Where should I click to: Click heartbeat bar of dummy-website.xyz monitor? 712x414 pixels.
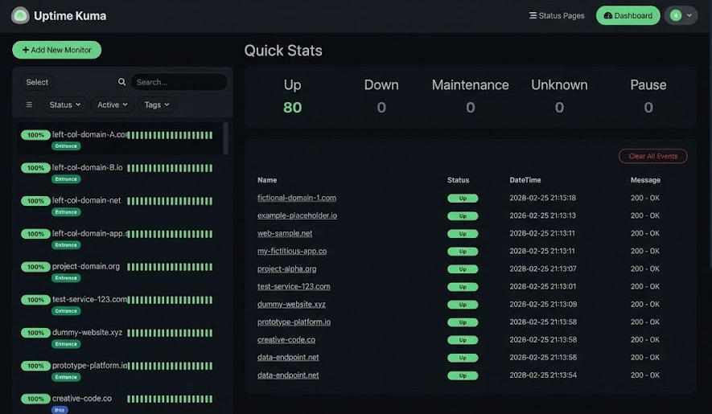tap(170, 333)
